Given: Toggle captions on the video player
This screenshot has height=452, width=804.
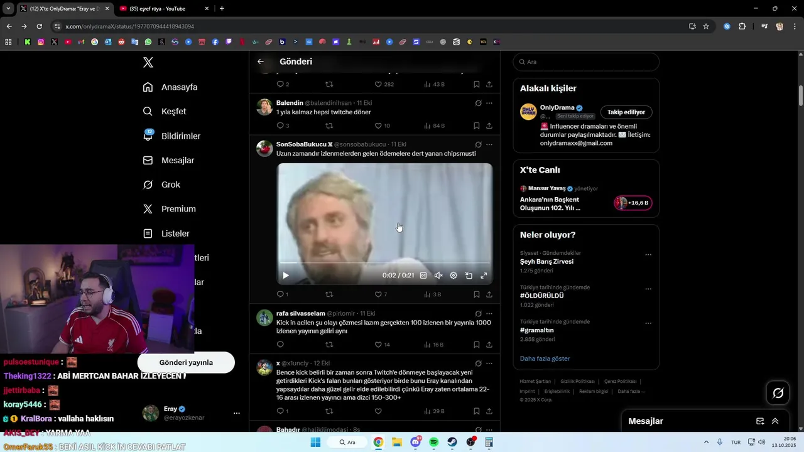Looking at the screenshot, I should (x=423, y=275).
